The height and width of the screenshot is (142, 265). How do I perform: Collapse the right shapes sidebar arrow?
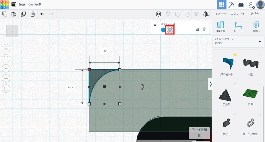[x=210, y=84]
